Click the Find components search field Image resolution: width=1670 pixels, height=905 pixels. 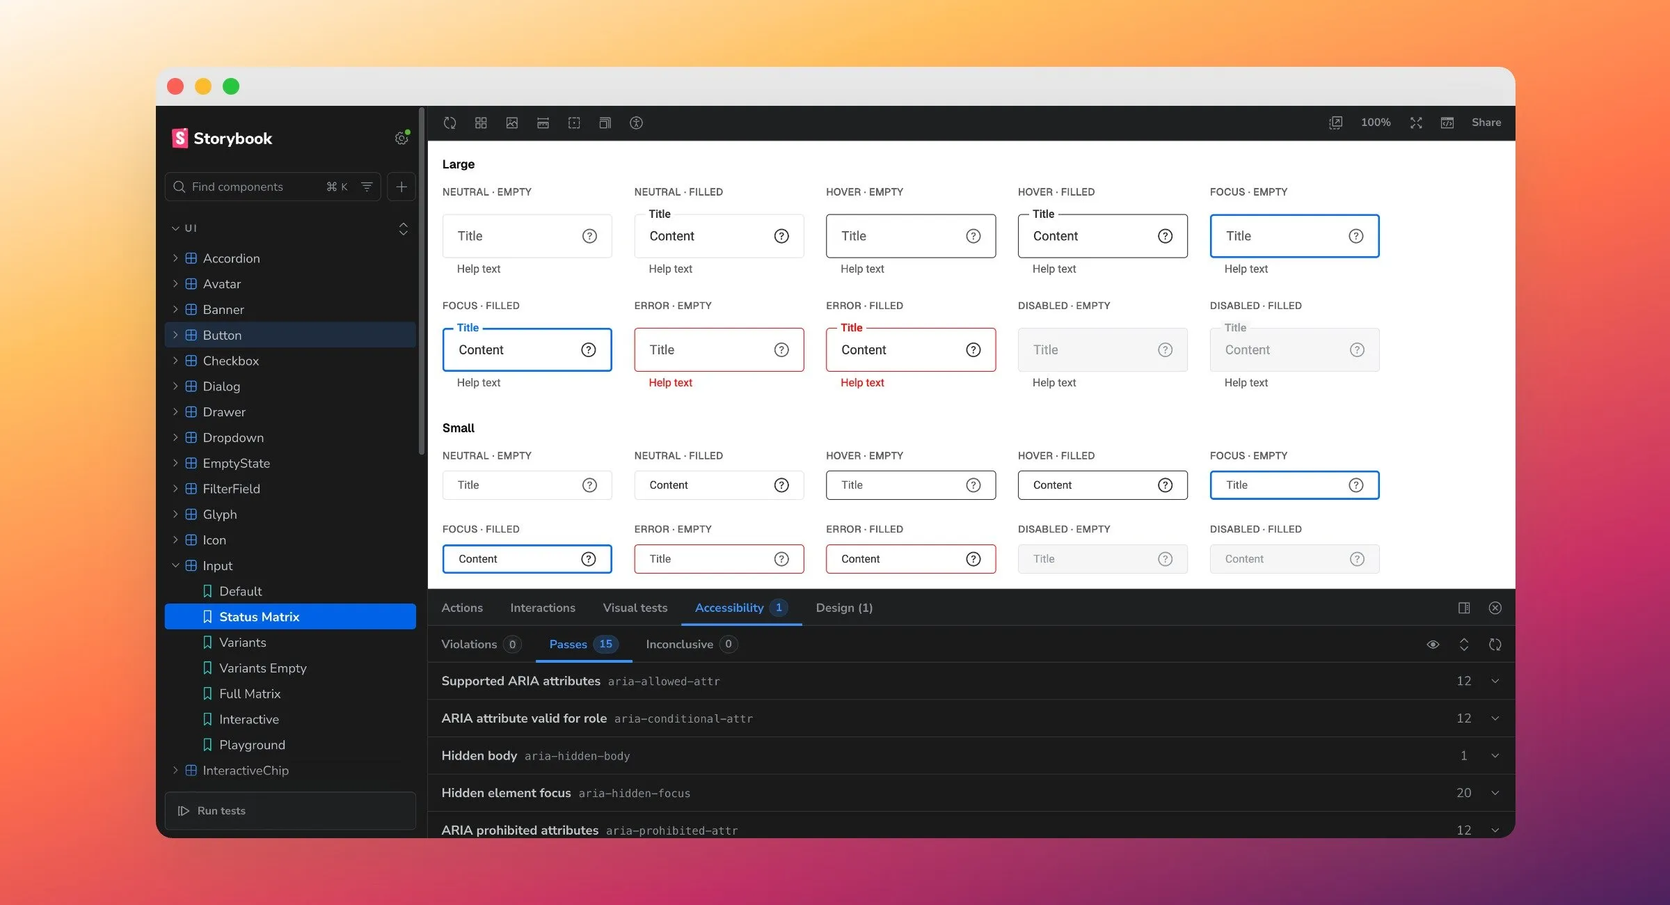point(272,187)
